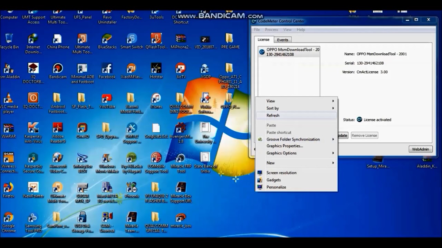Click the WebAdmin button
The height and width of the screenshot is (248, 442).
[421, 149]
